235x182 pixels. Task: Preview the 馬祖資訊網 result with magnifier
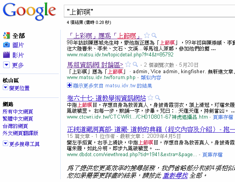(136, 65)
